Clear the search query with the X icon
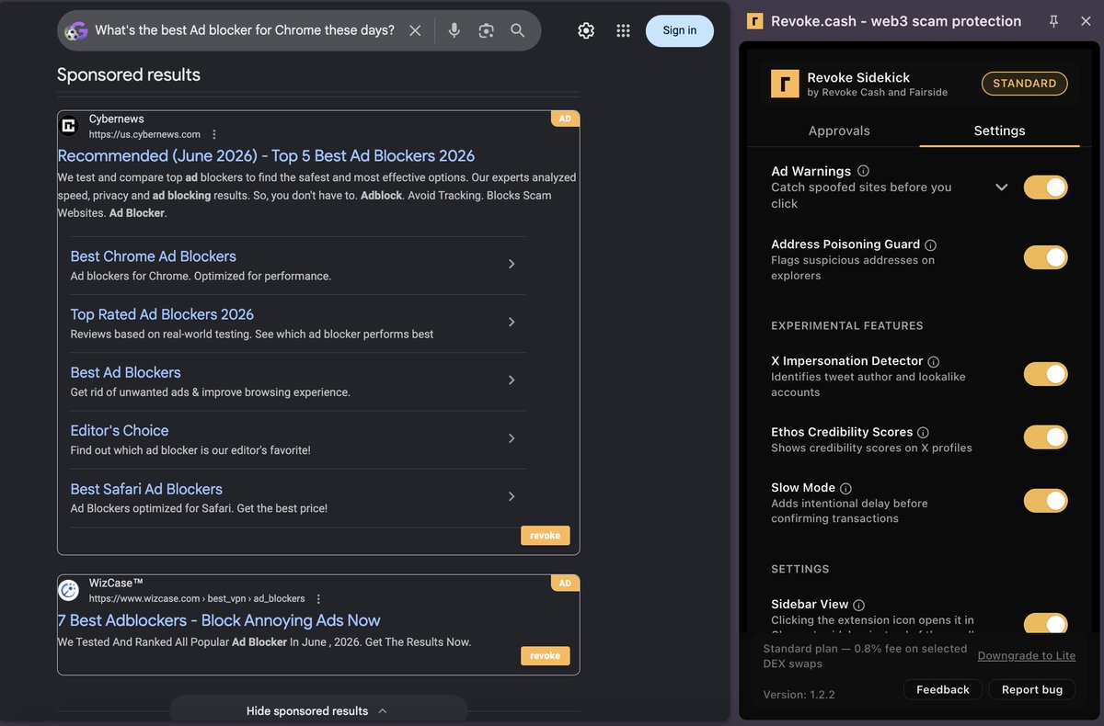This screenshot has height=726, width=1104. pyautogui.click(x=415, y=30)
